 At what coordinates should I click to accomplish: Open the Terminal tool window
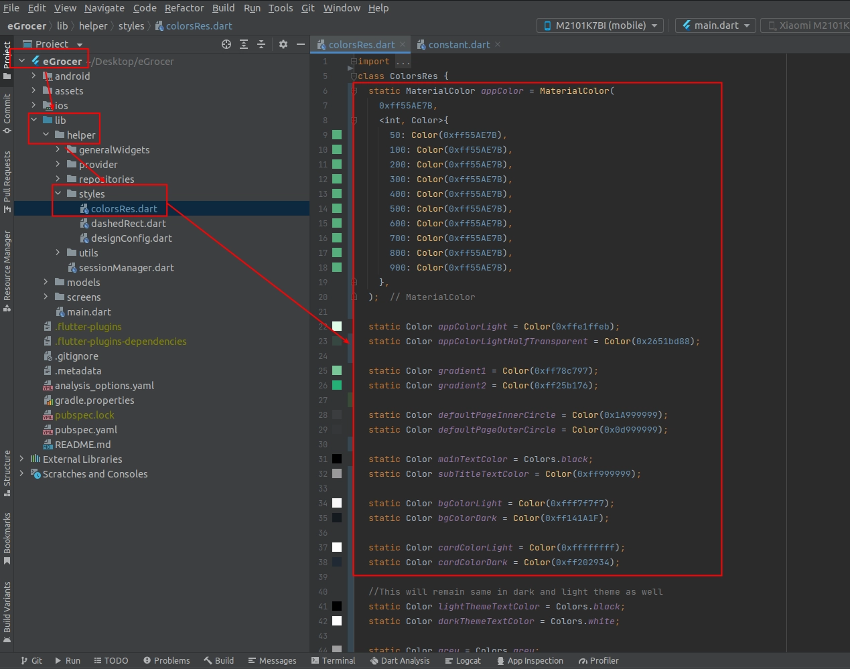coord(333,660)
